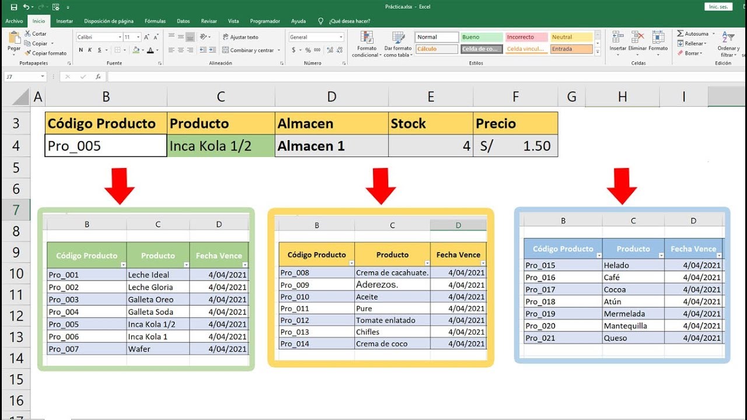The height and width of the screenshot is (420, 747).
Task: Expand Borrar dropdown
Action: pyautogui.click(x=700, y=53)
